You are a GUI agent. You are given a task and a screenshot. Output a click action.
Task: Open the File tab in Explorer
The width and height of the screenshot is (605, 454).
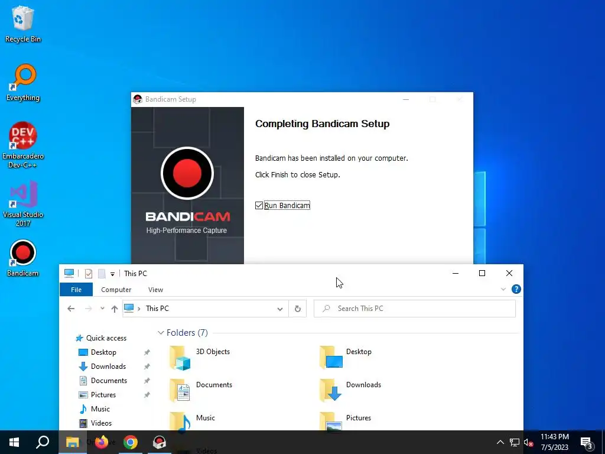point(76,290)
